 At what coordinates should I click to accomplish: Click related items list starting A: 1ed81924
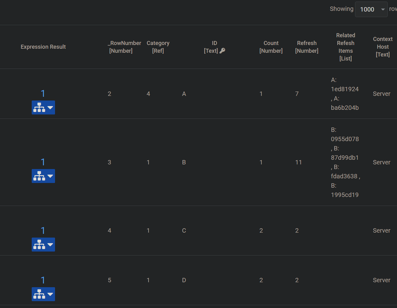[345, 94]
